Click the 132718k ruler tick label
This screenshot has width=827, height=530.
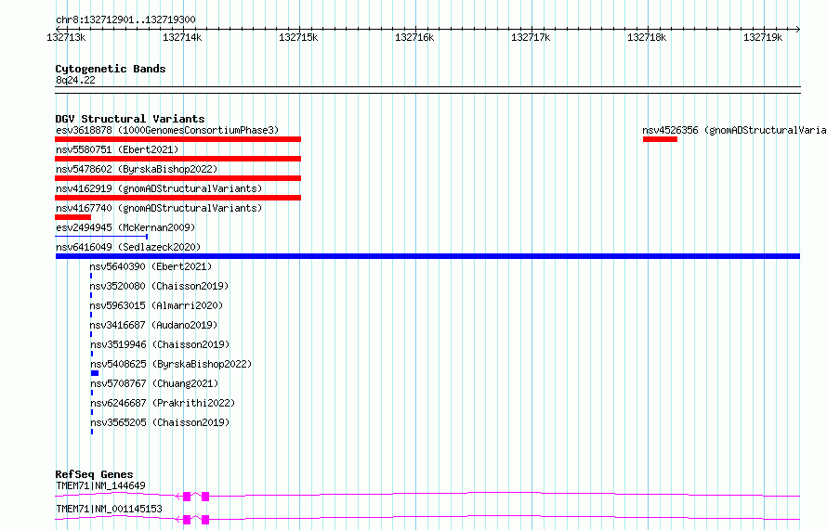(647, 37)
